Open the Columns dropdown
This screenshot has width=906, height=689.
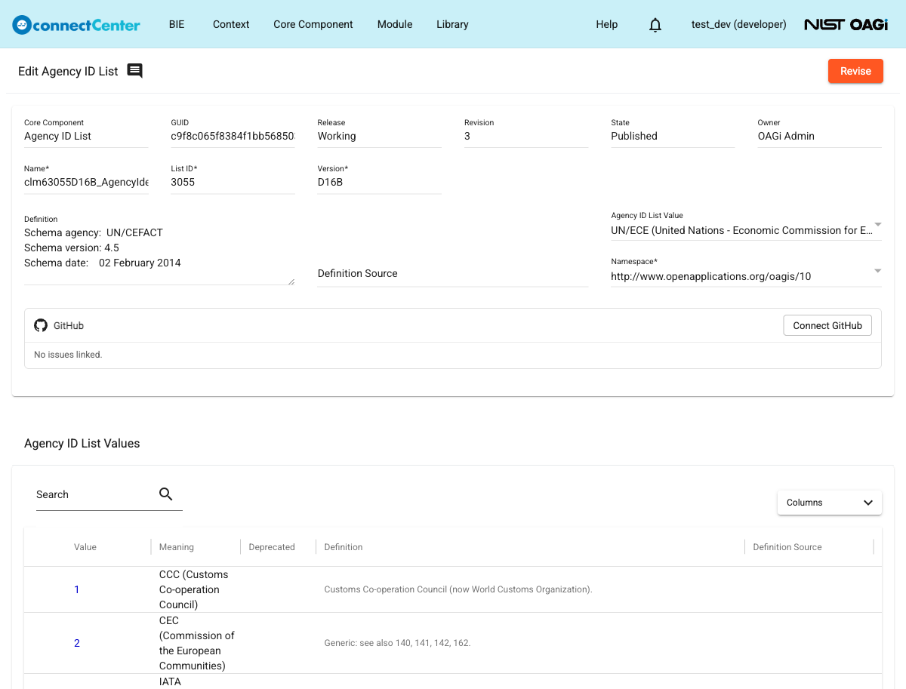click(x=830, y=503)
